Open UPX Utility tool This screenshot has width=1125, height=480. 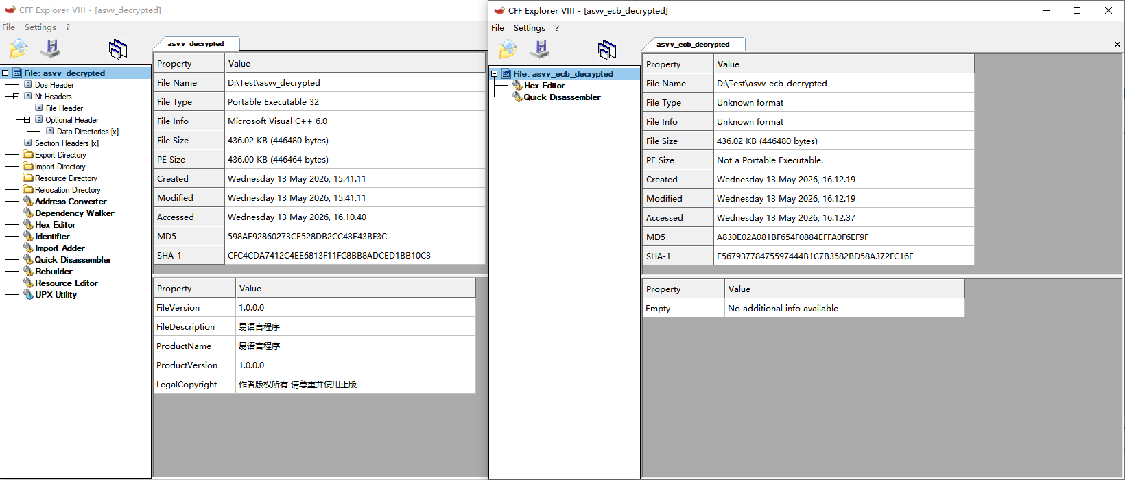[x=56, y=295]
